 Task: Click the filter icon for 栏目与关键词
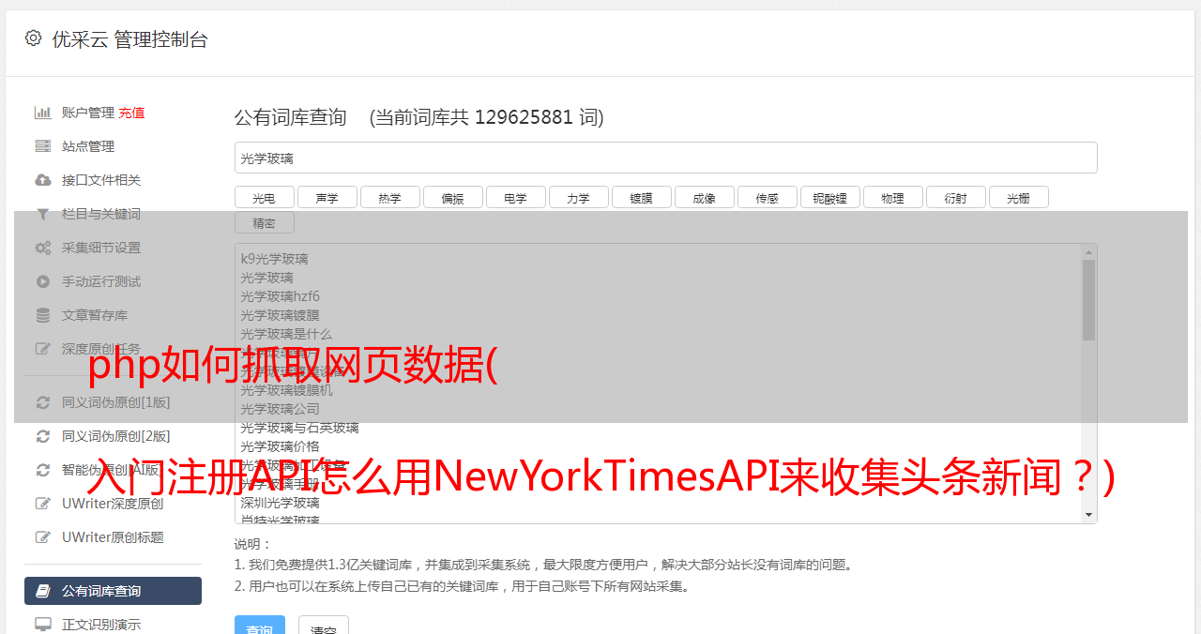pyautogui.click(x=43, y=214)
